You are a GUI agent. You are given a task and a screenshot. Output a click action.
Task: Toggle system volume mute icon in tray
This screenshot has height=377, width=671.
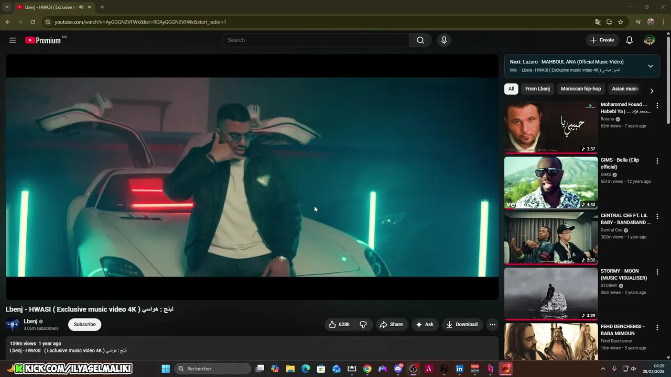tap(634, 369)
